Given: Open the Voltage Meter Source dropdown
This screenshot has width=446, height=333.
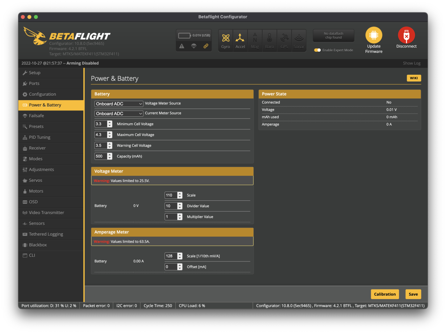Looking at the screenshot, I should click(118, 104).
